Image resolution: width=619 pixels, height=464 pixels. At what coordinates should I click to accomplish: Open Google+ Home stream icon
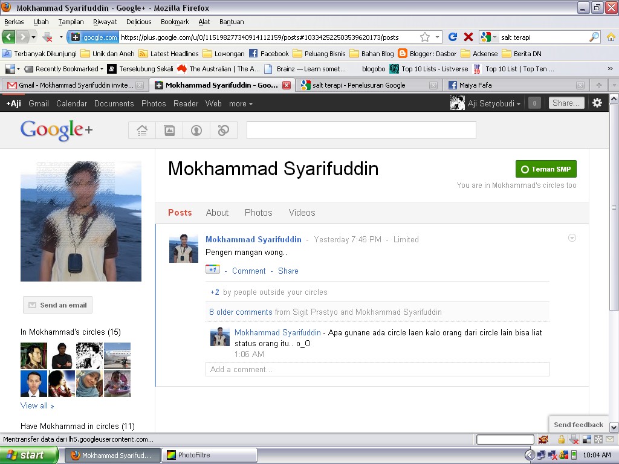[142, 130]
